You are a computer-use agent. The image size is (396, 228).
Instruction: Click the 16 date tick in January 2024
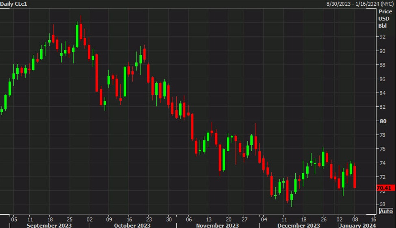coord(374,218)
